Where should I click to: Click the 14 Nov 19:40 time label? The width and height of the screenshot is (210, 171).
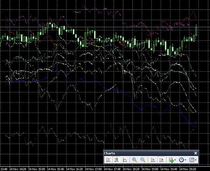(169, 169)
